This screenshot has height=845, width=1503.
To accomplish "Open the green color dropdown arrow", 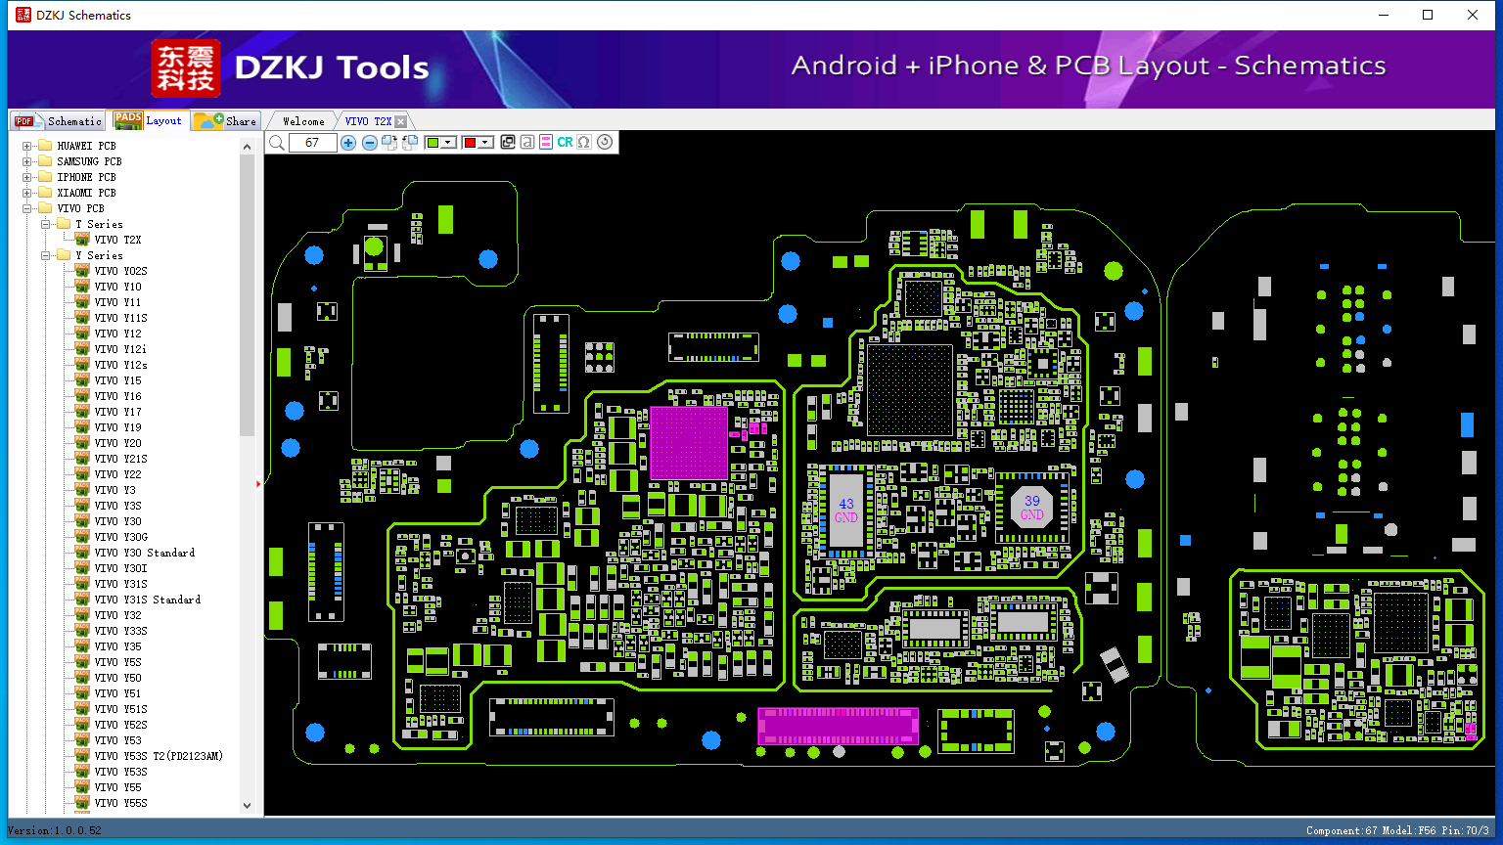I will click(449, 143).
